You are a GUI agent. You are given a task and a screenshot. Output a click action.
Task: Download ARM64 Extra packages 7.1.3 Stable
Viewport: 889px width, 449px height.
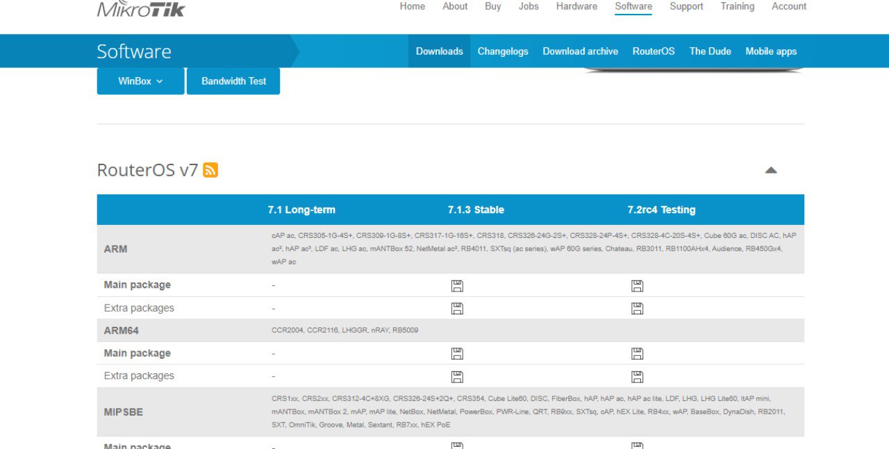click(x=457, y=376)
